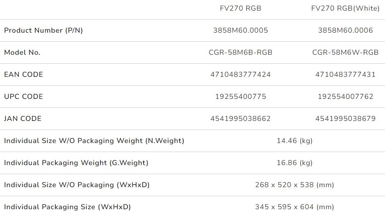Click the 268 x 520 x 538 (mm) dimensions
Viewport: 385px width, 217px height.
(x=294, y=185)
